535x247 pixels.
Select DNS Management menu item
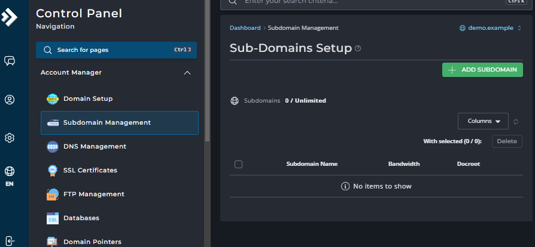point(95,147)
